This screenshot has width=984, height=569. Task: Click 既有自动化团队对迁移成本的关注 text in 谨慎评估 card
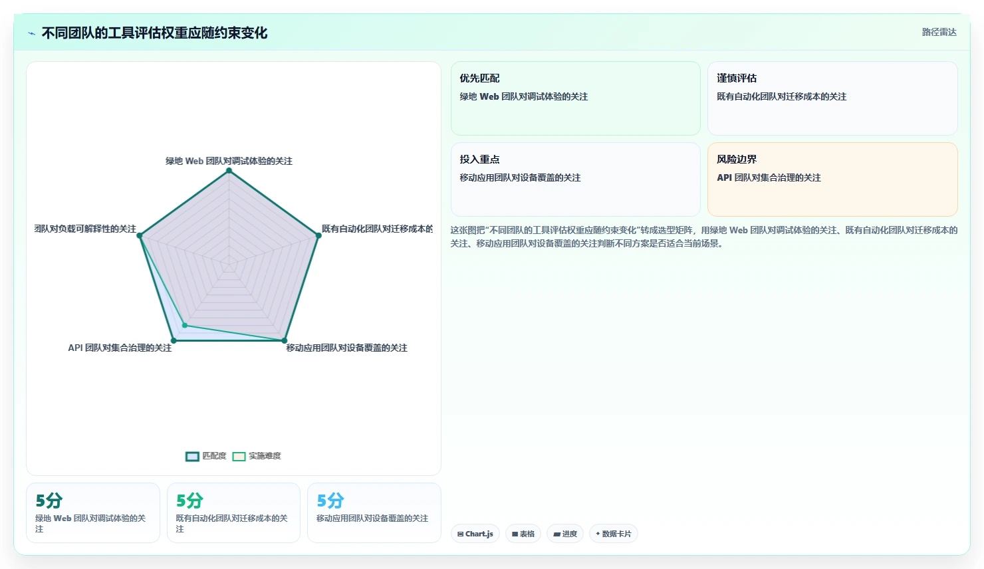click(x=781, y=96)
